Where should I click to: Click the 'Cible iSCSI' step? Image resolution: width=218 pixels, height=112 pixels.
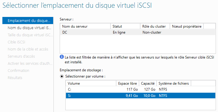(16, 42)
